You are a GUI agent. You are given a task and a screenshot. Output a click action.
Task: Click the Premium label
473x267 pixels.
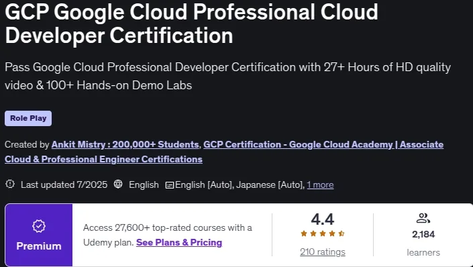(39, 246)
